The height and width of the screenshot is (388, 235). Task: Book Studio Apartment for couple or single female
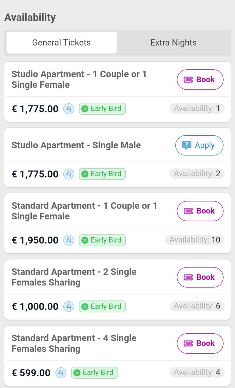pyautogui.click(x=200, y=80)
